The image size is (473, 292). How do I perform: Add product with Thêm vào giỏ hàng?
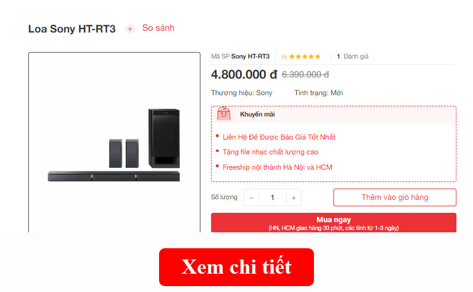395,197
